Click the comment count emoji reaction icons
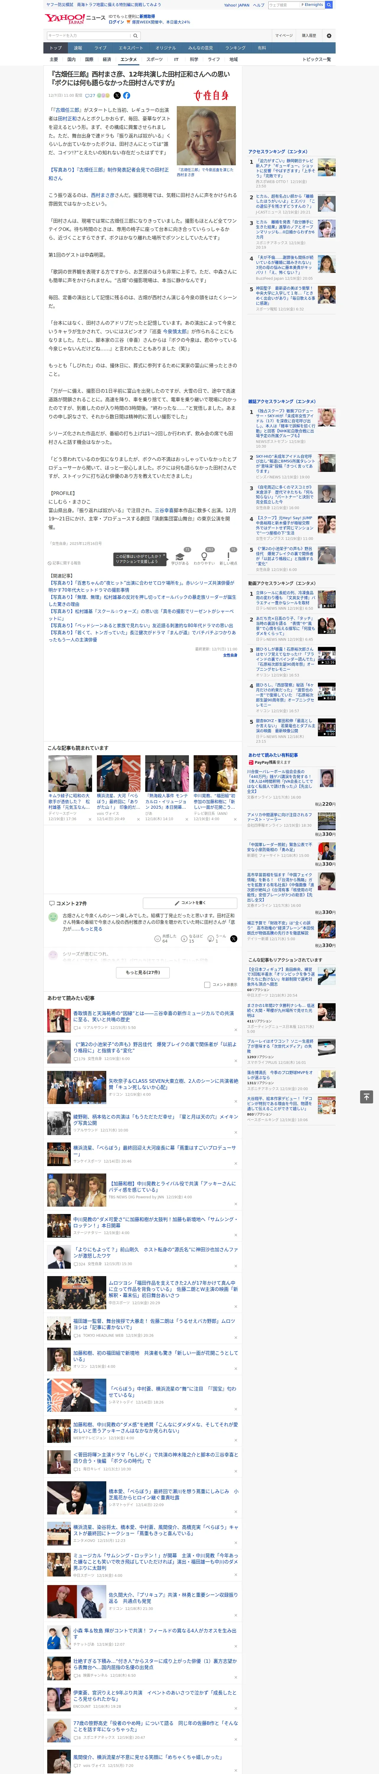 click(x=103, y=96)
